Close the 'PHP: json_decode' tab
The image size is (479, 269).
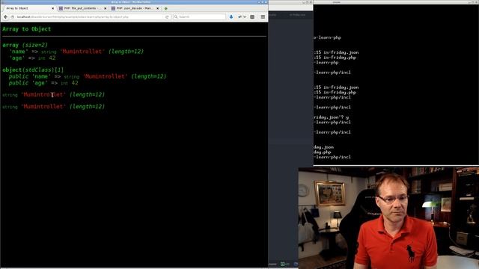(158, 8)
